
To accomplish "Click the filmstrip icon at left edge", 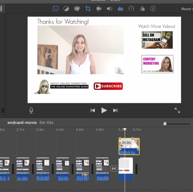I will 1,9.
